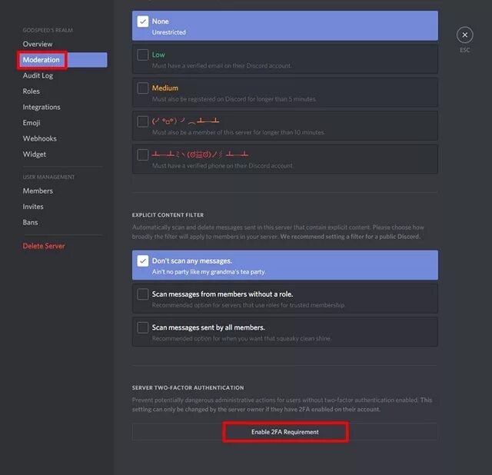
Task: Check the Don't scan any messages box
Action: pos(143,261)
